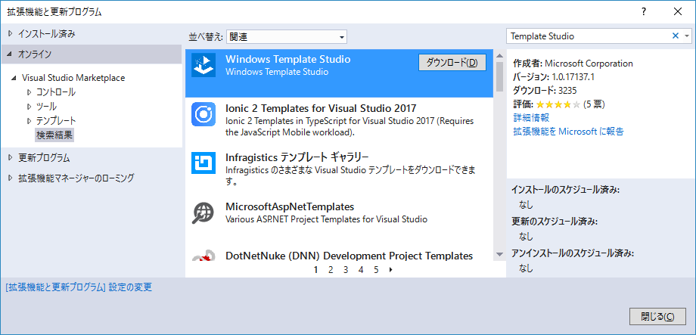Image resolution: width=696 pixels, height=335 pixels.
Task: Download Windows Template Studio with ダウンロード button
Action: pos(452,63)
